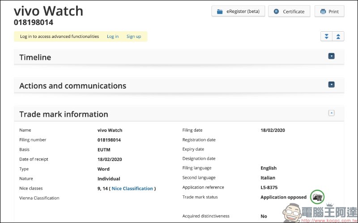358x223 pixels.
Task: Open the Log in link
Action: pos(113,37)
